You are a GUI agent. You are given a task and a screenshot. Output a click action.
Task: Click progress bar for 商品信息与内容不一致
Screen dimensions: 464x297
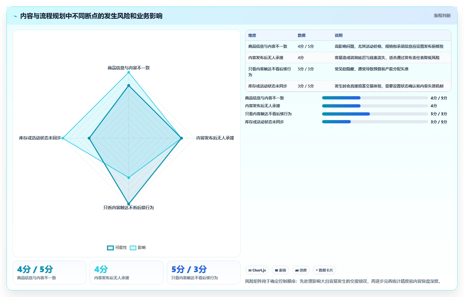(375, 98)
